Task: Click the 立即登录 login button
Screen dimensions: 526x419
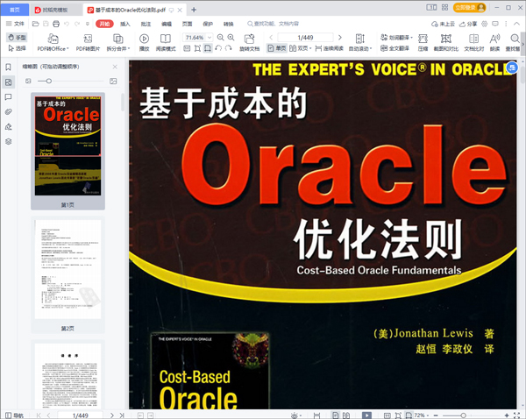Action: [x=469, y=7]
